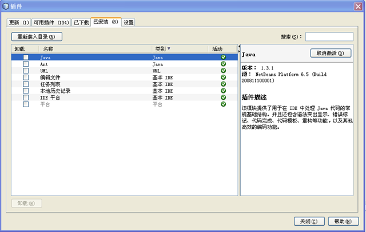Click the NetBeans cube icon in title bar
This screenshot has height=232, width=366.
[x=6, y=6]
